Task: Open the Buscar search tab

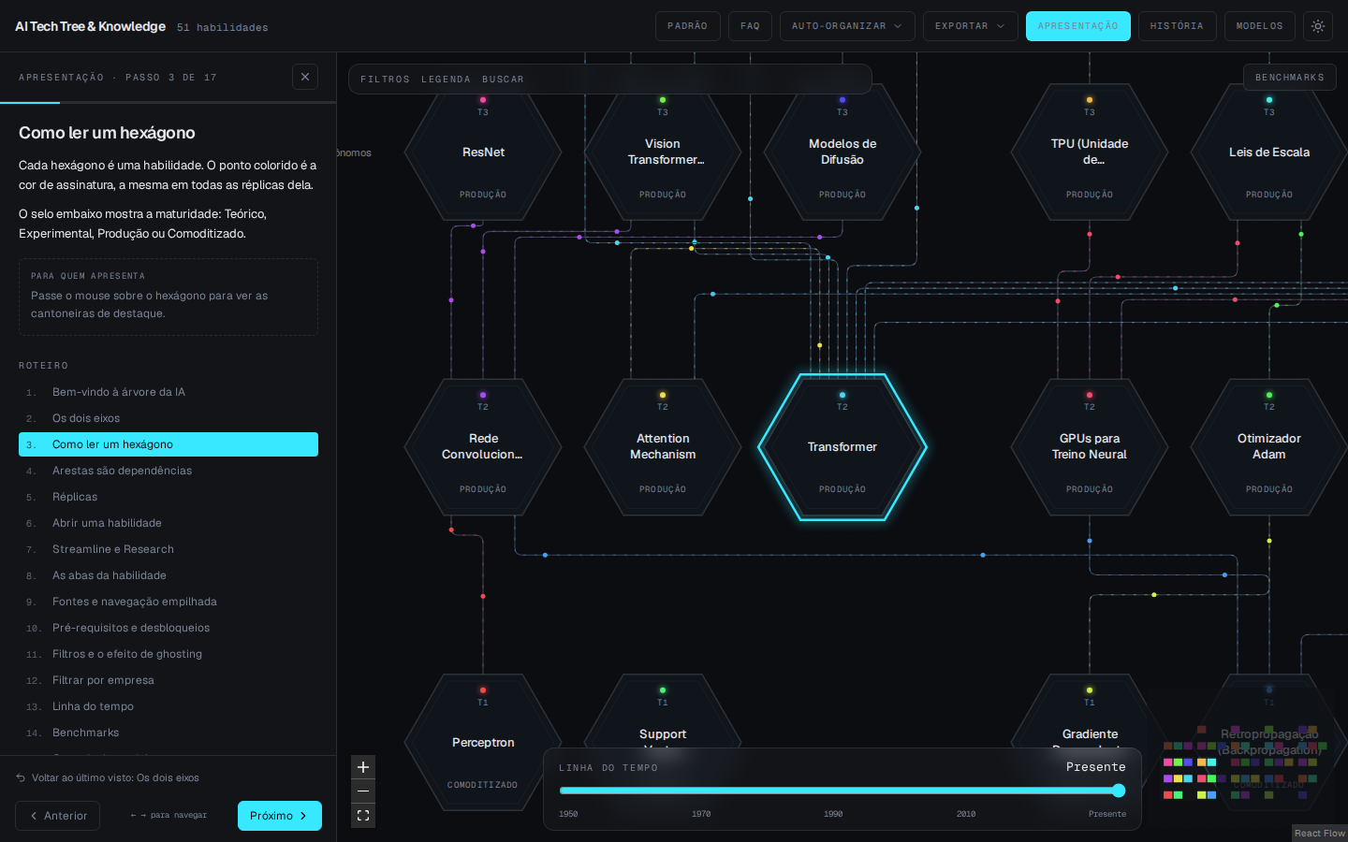Action: click(x=503, y=80)
